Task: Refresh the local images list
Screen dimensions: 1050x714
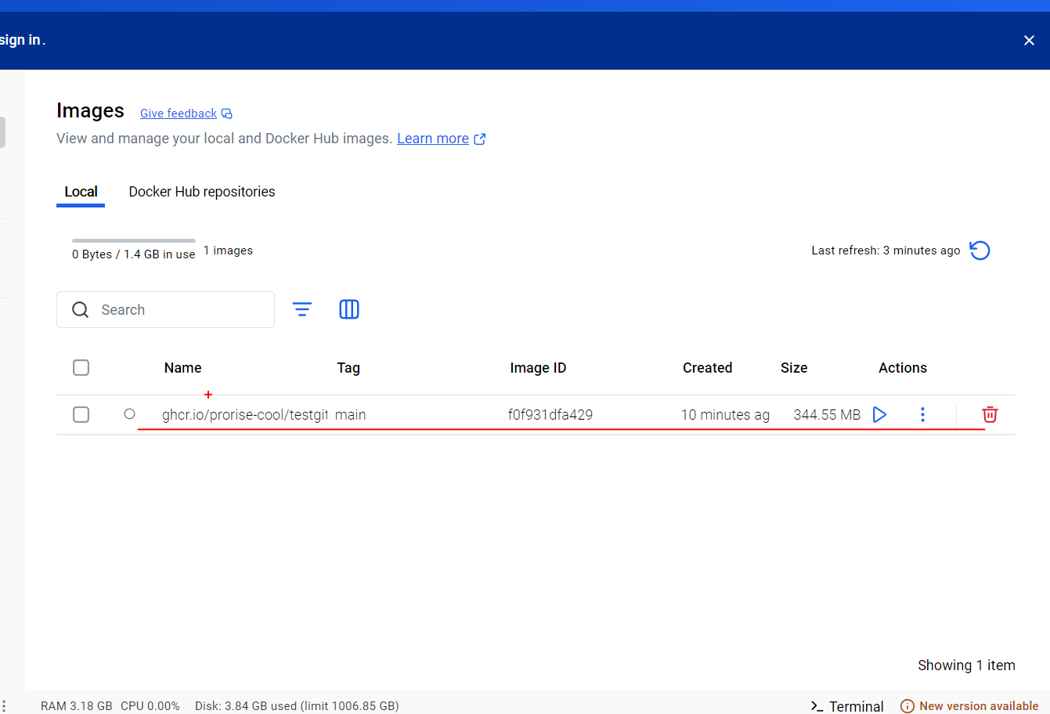Action: (980, 251)
